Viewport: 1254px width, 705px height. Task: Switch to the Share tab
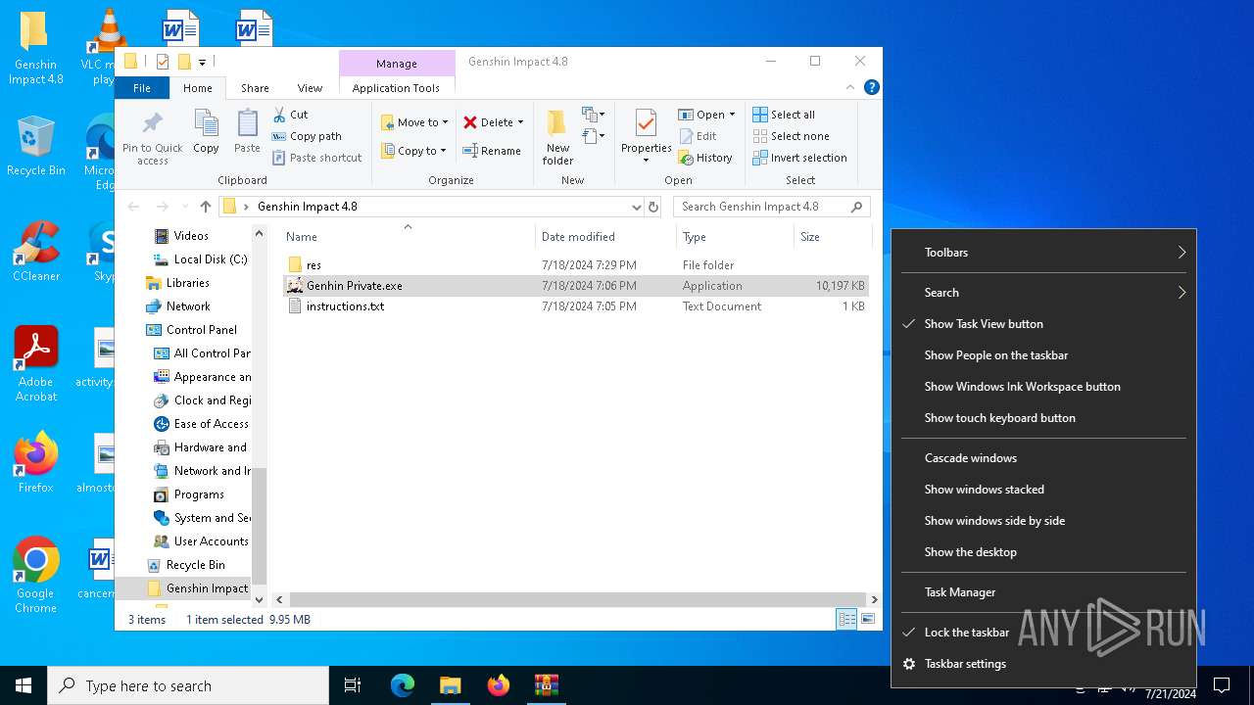pyautogui.click(x=255, y=88)
